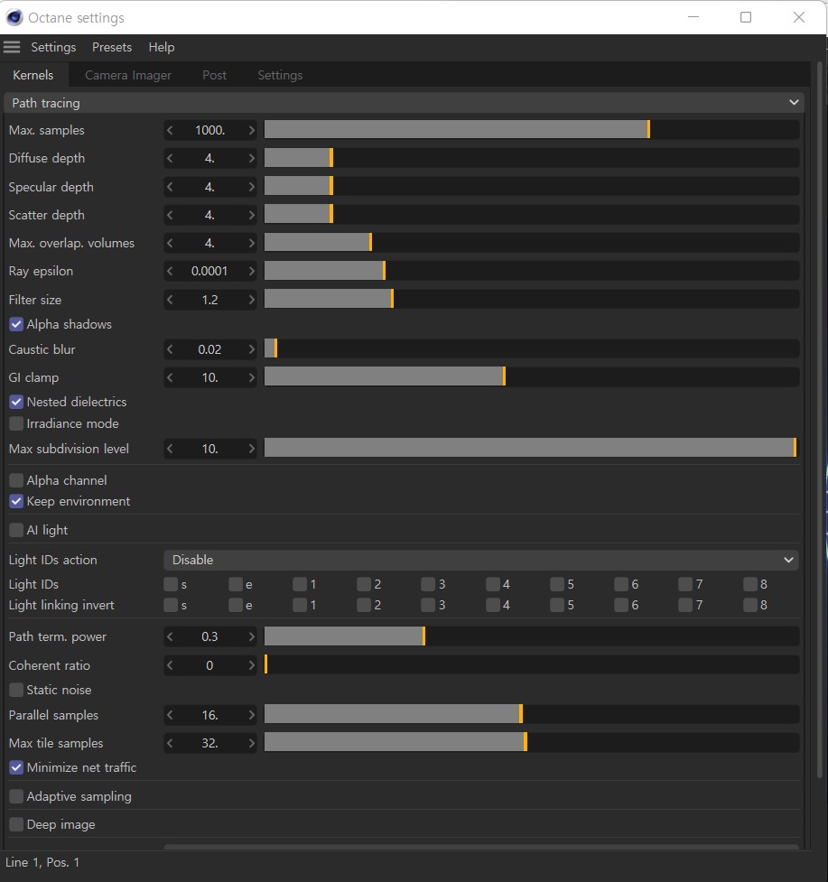The width and height of the screenshot is (828, 882).
Task: Open the hamburger menu icon
Action: pyautogui.click(x=12, y=47)
